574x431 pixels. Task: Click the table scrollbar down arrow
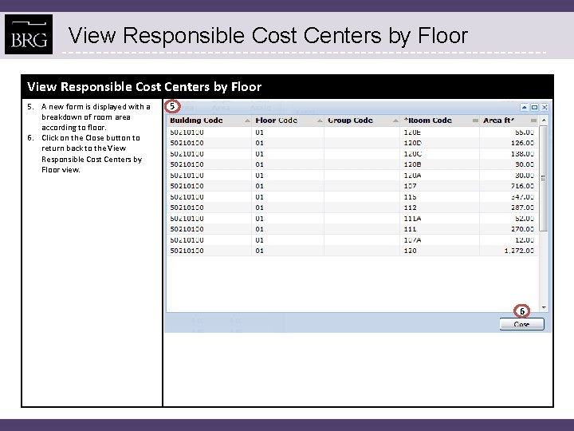544,307
